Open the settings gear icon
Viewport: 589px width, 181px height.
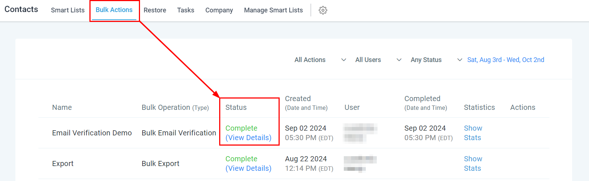coord(323,10)
